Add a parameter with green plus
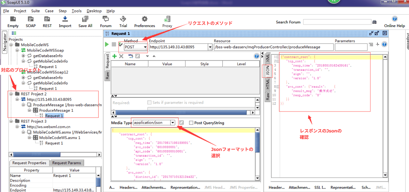Image resolution: width=409 pixels, height=192 pixels. 114,56
